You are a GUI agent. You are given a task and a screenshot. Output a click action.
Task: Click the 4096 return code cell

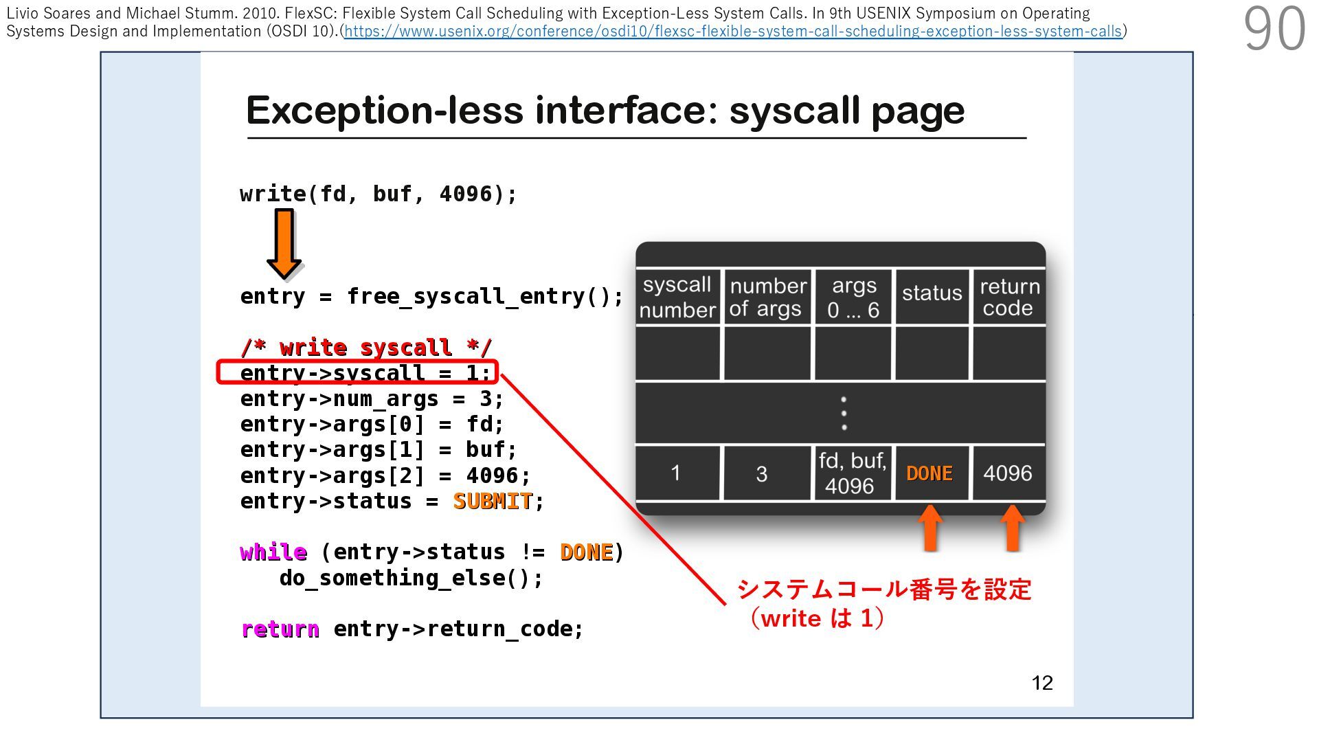tap(1007, 473)
